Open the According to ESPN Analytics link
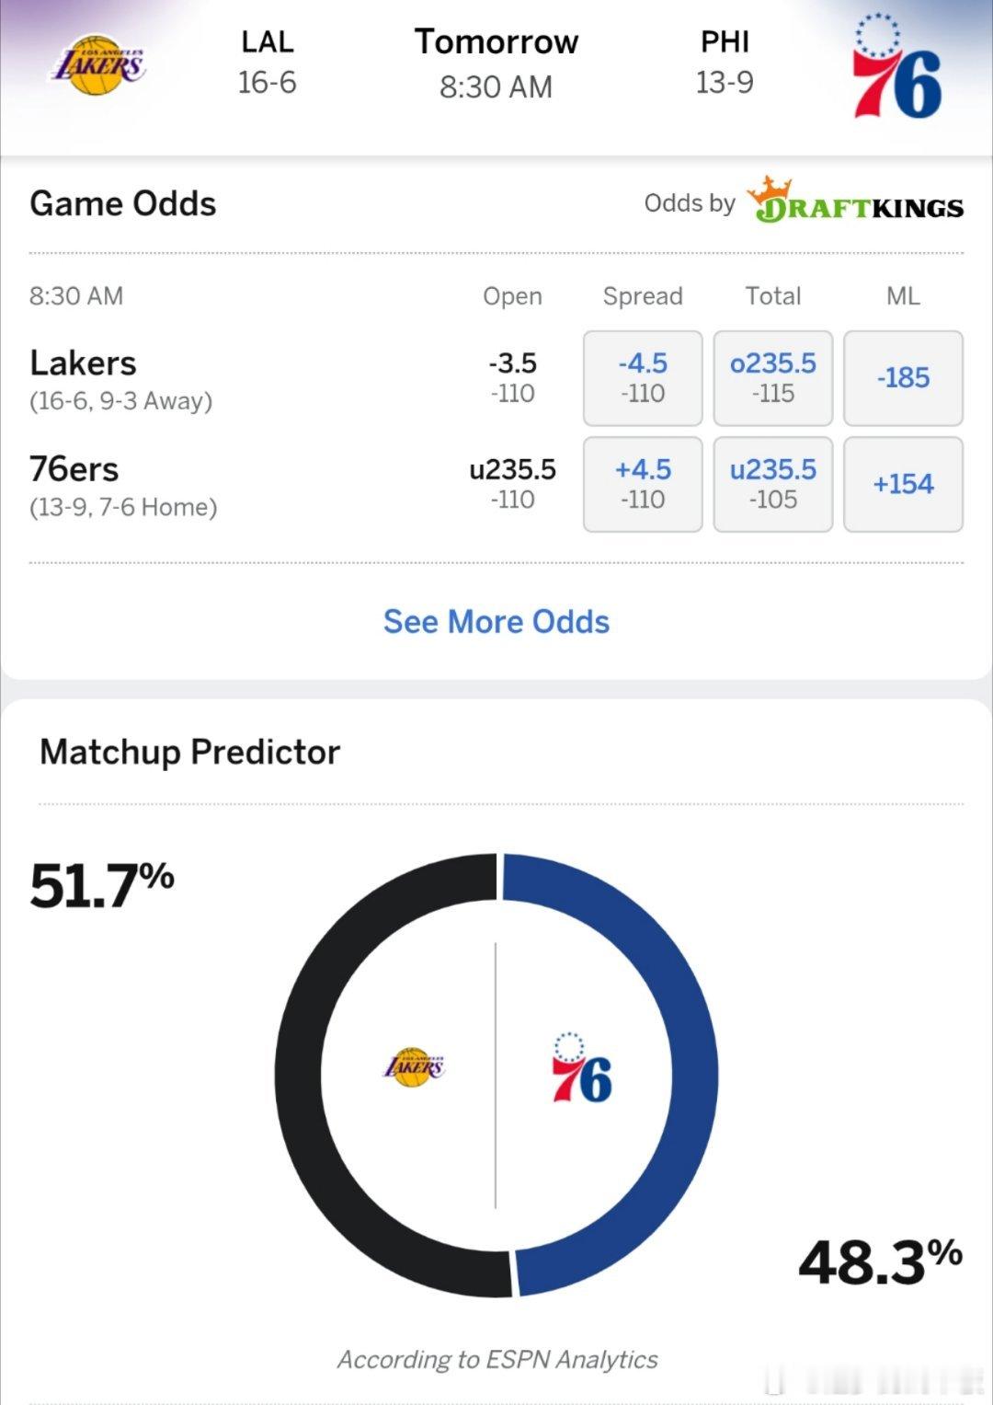The height and width of the screenshot is (1405, 993). pyautogui.click(x=496, y=1358)
